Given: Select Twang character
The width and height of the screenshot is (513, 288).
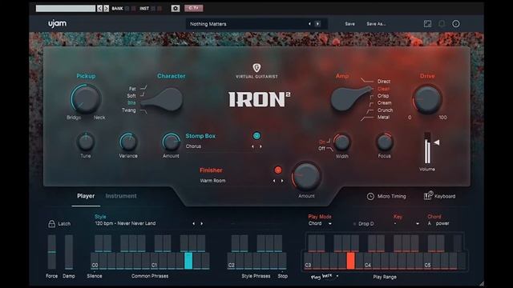Looking at the screenshot, I should 128,110.
